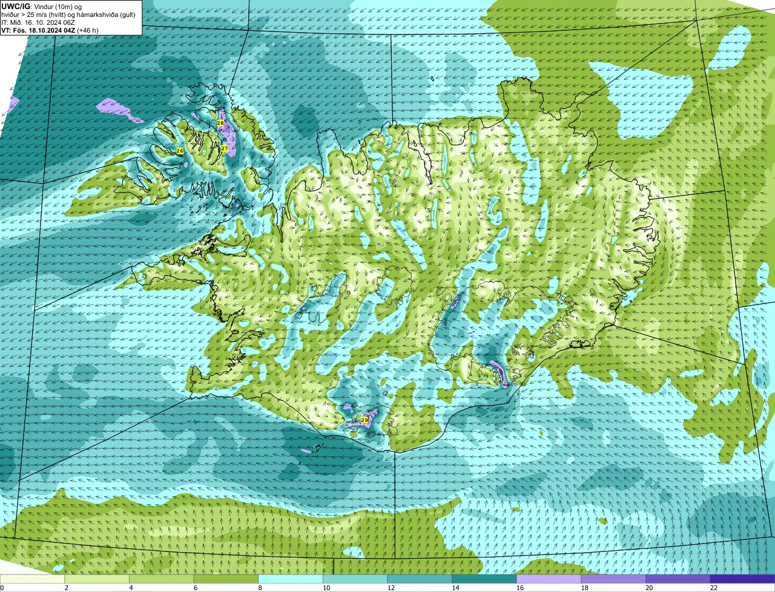Select the 8–10 m/s light cyan swatch
Screen dimensions: 775x592
point(291,579)
